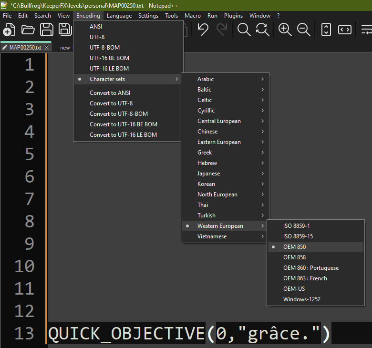This screenshot has width=372, height=348.
Task: Click the New file toolbar icon
Action: coord(9,30)
